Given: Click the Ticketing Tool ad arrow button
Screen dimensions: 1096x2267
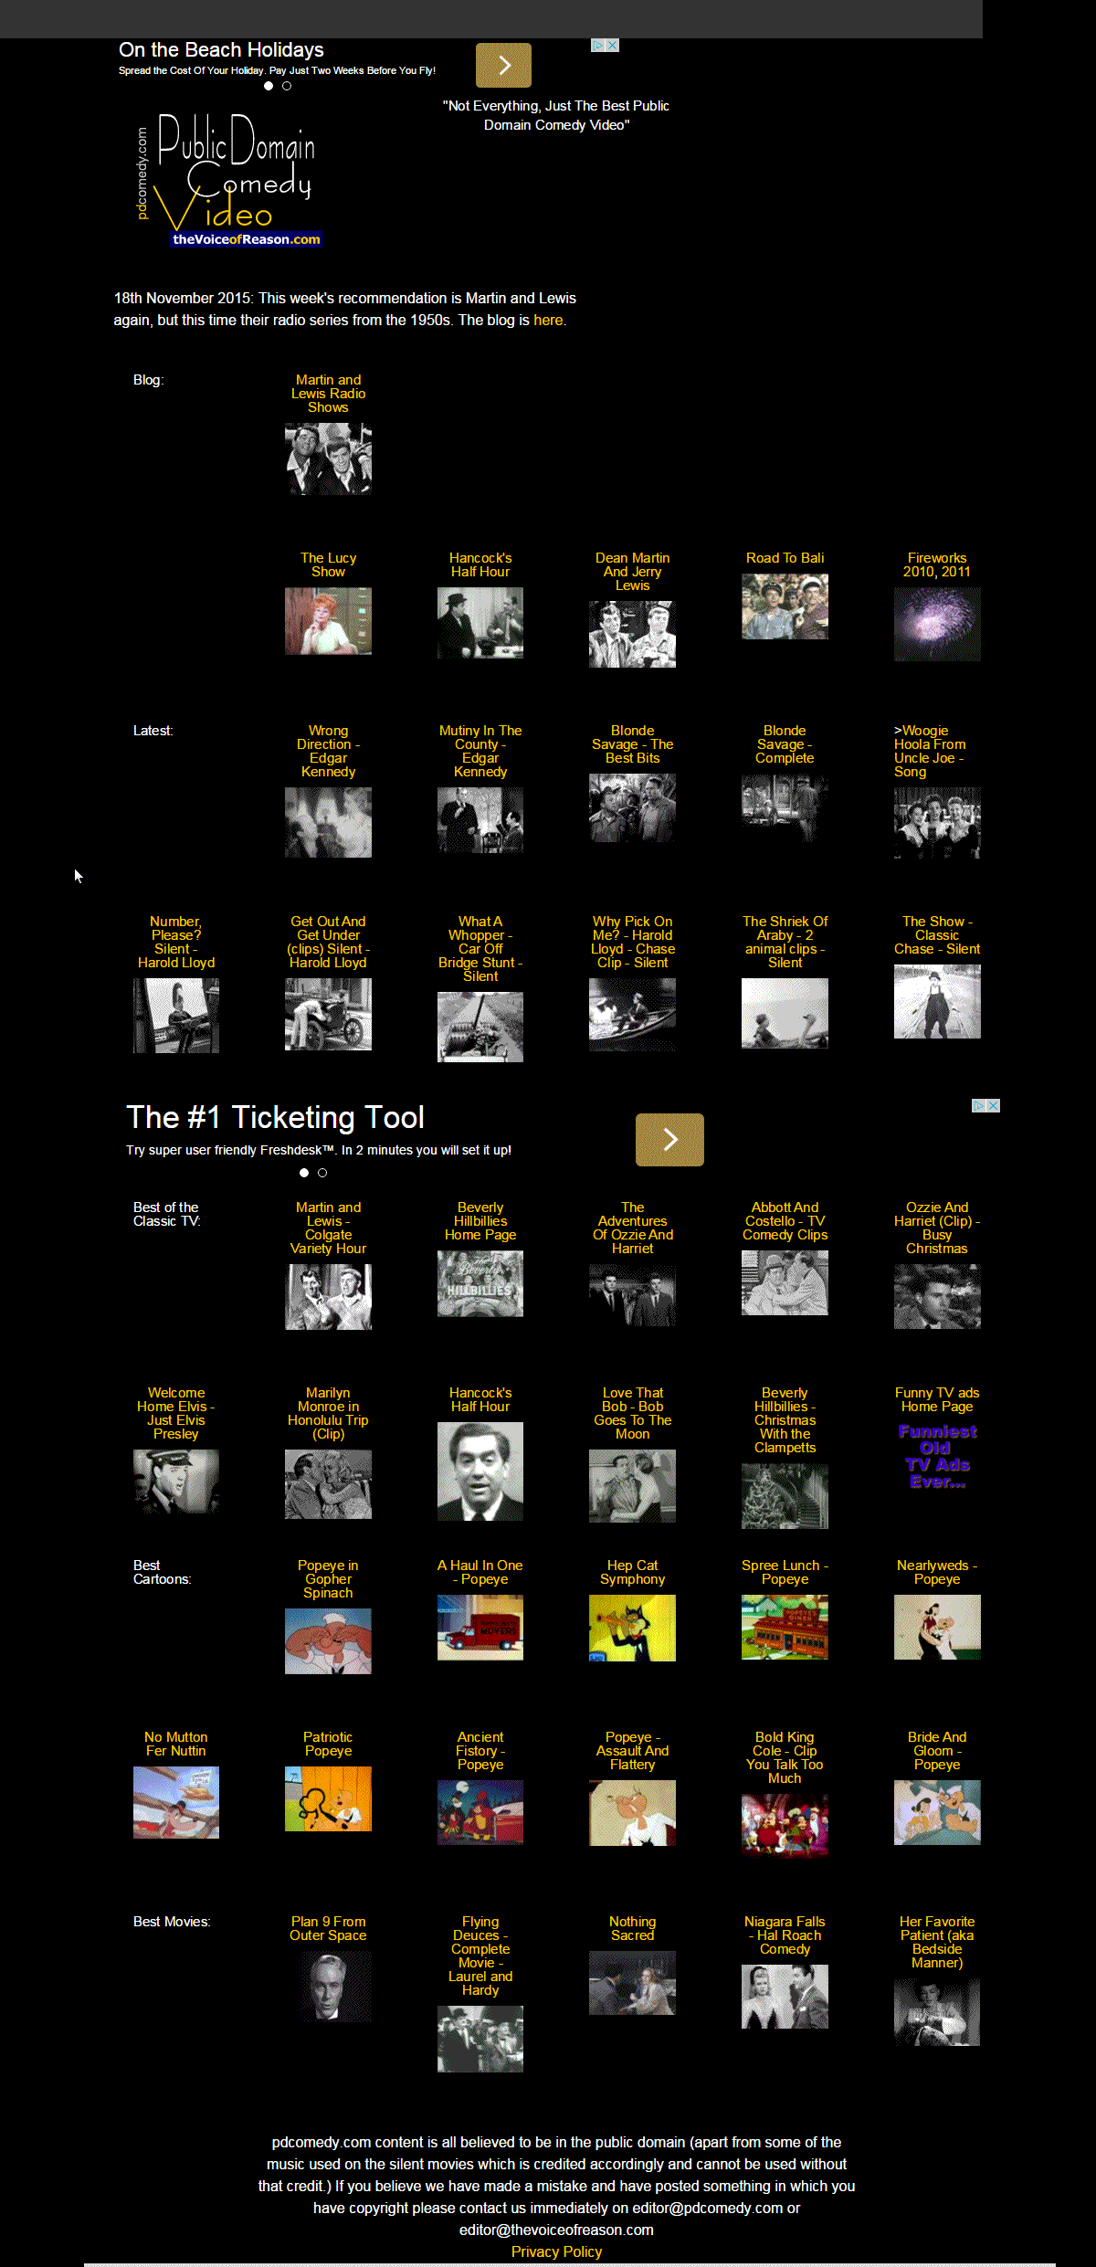Looking at the screenshot, I should [x=669, y=1139].
